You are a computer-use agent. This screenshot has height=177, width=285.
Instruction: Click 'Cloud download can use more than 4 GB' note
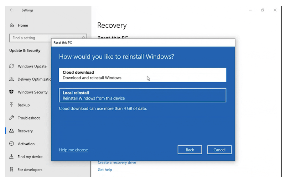tap(103, 108)
